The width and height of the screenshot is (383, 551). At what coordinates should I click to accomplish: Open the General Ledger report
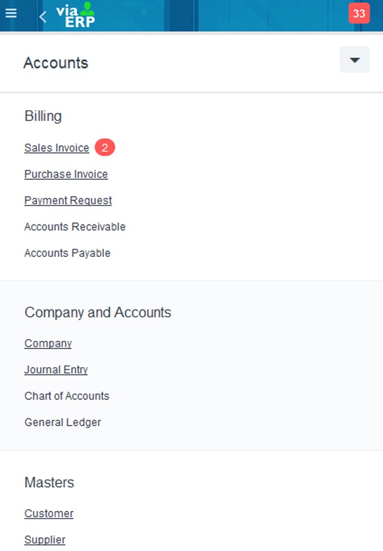(x=62, y=422)
